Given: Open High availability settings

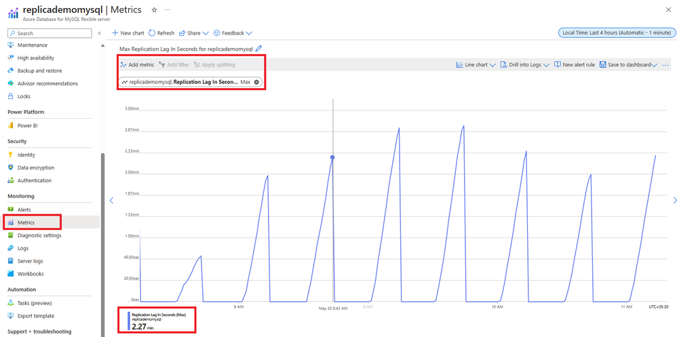Looking at the screenshot, I should 36,58.
